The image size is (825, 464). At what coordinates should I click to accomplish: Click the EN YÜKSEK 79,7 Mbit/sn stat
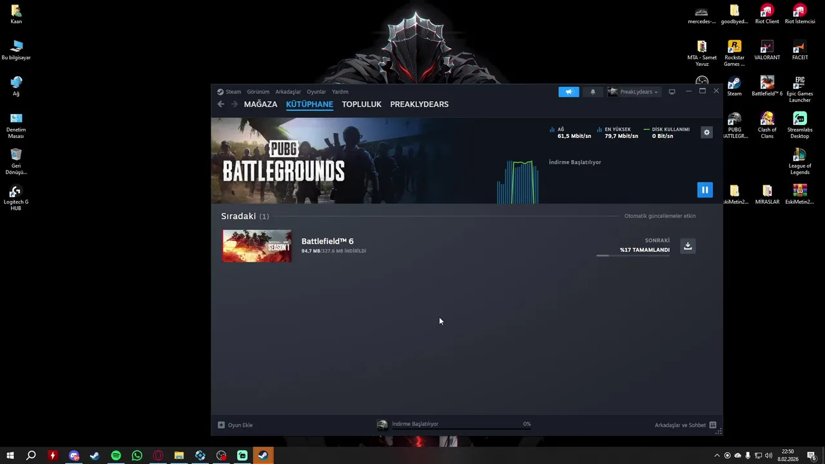coord(617,133)
